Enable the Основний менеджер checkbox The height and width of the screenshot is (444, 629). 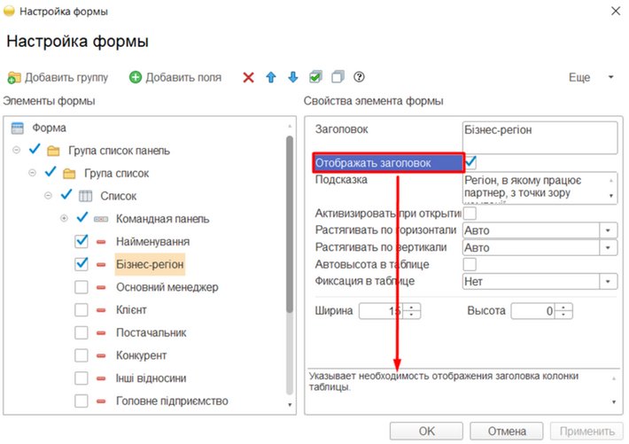pyautogui.click(x=82, y=287)
